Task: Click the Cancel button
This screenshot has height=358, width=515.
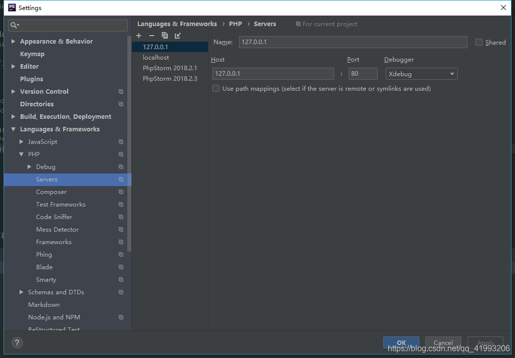Action: point(443,342)
